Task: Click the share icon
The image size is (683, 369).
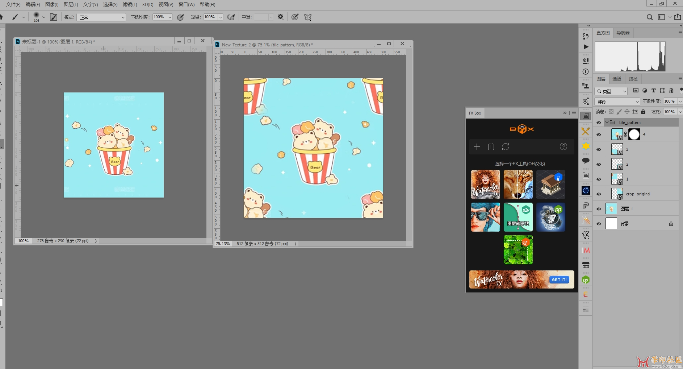Action: tap(678, 17)
